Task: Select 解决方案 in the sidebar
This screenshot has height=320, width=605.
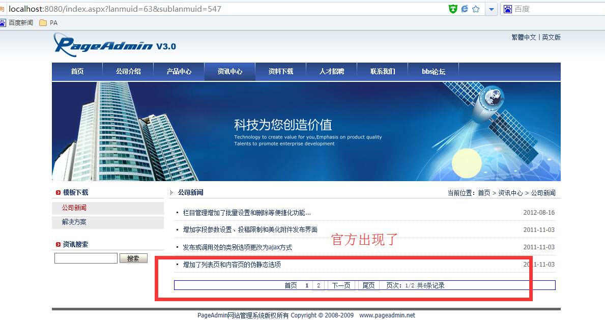Action: (x=74, y=222)
